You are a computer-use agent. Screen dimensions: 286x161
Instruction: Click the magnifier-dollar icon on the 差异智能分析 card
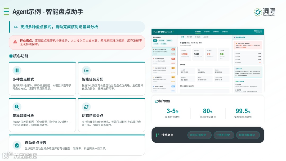click(17, 107)
